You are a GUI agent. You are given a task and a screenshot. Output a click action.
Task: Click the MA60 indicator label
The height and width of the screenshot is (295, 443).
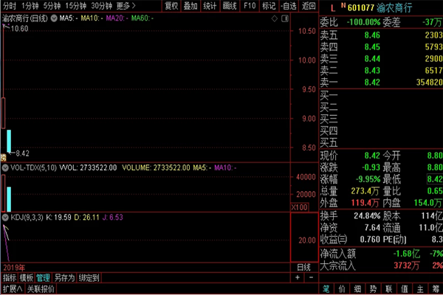click(142, 18)
